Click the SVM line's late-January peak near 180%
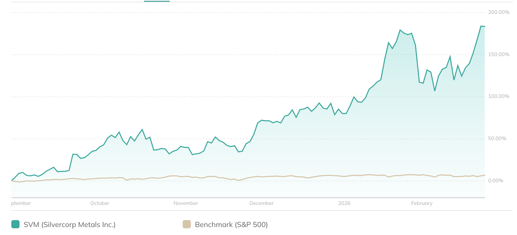The image size is (517, 235). pyautogui.click(x=400, y=30)
